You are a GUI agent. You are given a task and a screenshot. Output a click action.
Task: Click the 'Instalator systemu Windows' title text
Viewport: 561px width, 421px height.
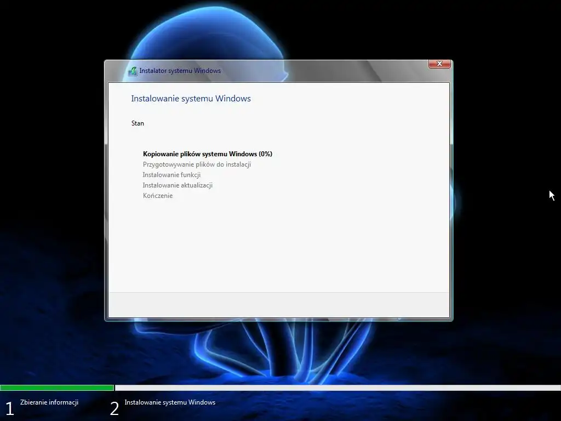click(180, 71)
